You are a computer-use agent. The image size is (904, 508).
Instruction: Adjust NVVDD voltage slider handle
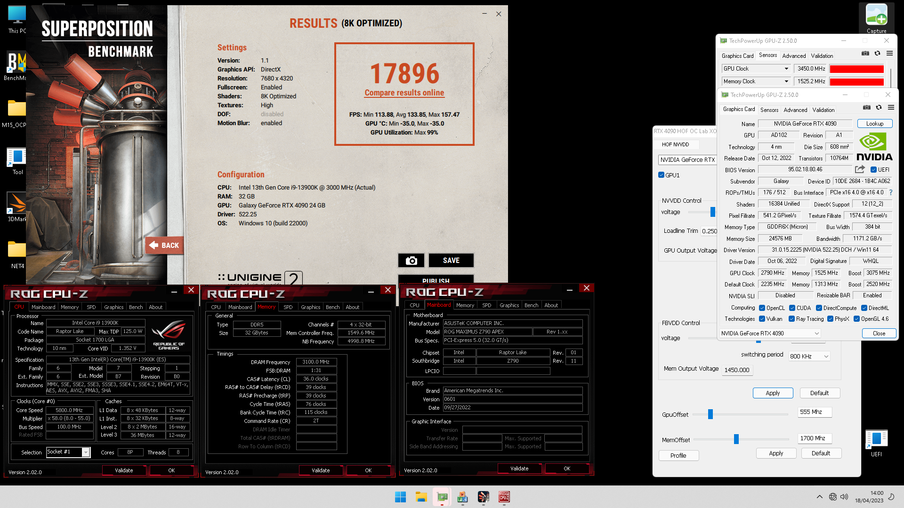click(713, 212)
